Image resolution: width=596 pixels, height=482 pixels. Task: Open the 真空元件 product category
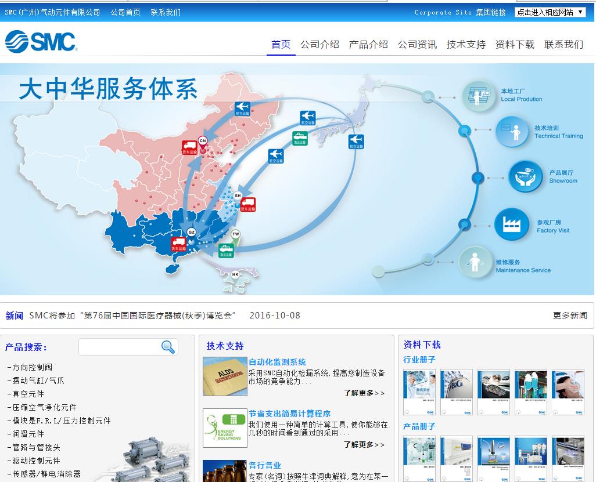[x=26, y=394]
